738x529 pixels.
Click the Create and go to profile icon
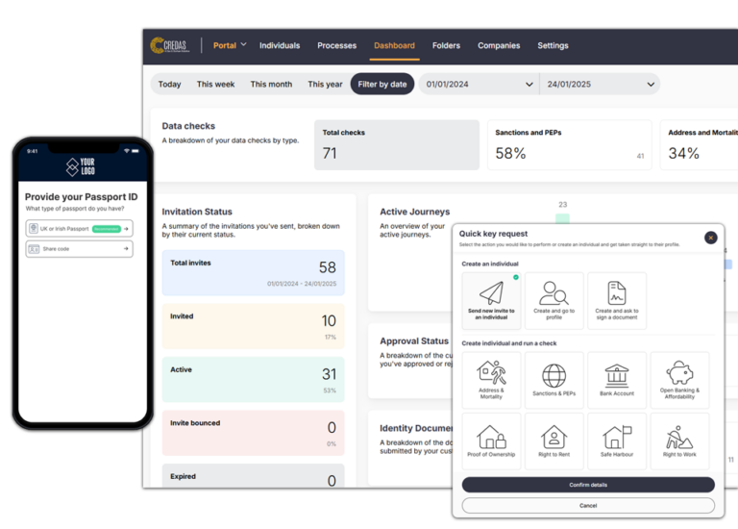pos(553,294)
